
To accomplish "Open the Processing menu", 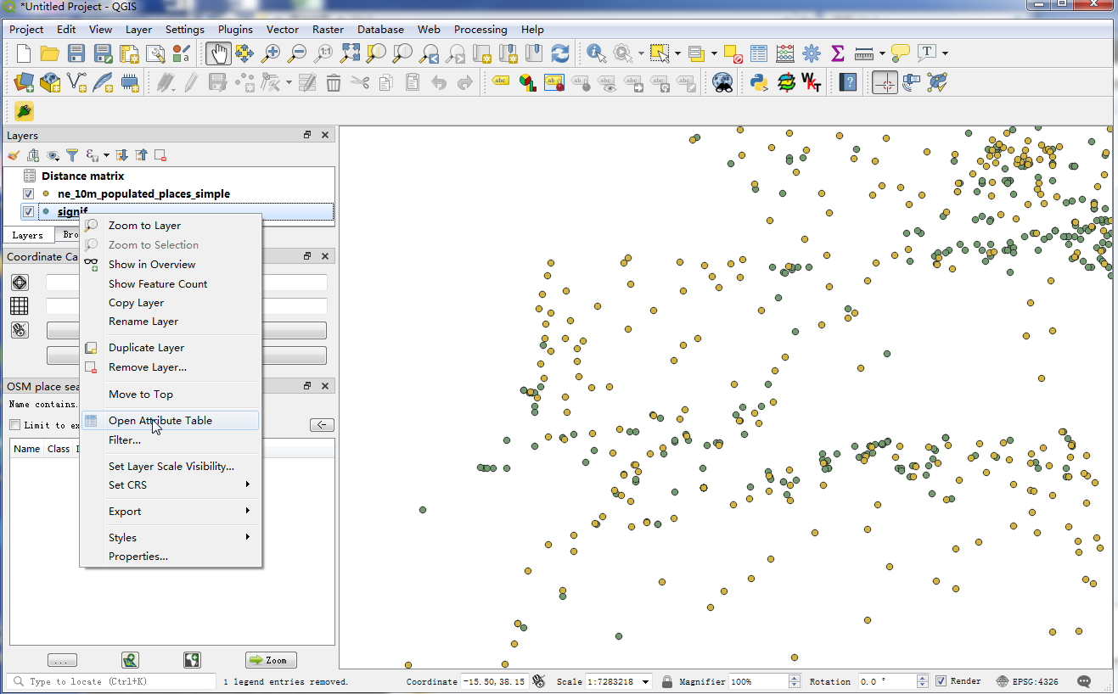I will point(480,29).
